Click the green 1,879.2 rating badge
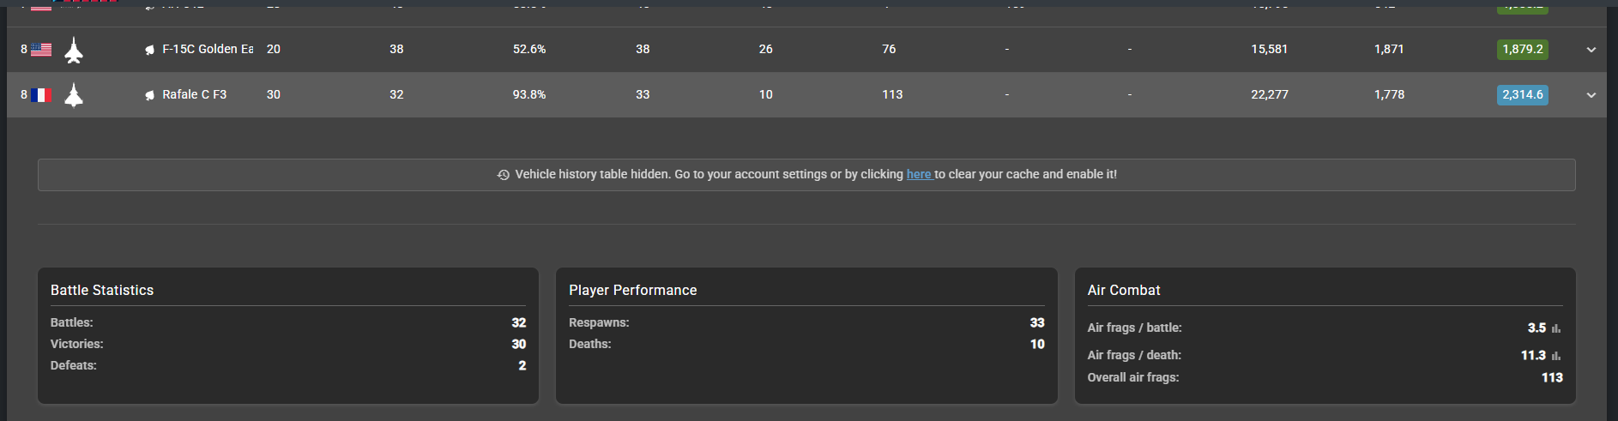This screenshot has height=421, width=1618. tap(1523, 49)
